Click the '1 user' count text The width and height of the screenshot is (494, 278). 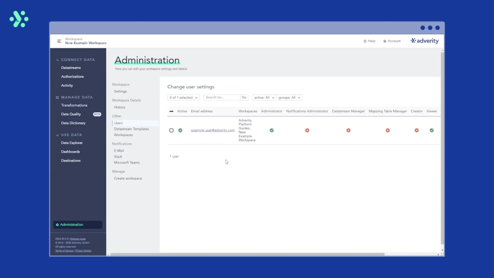tap(174, 156)
